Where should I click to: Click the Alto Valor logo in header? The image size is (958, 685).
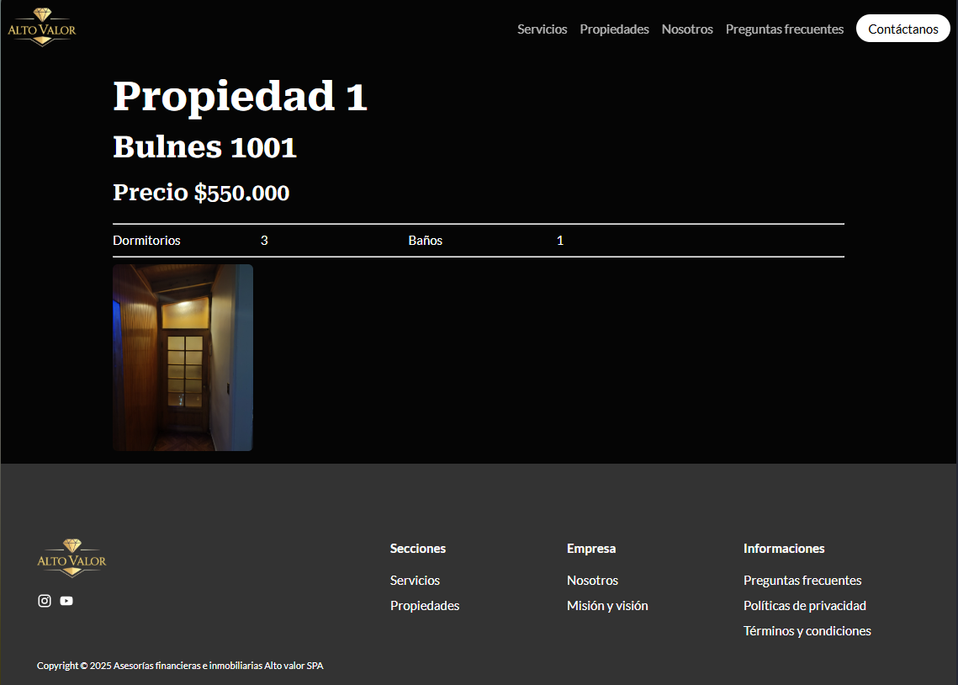point(41,28)
